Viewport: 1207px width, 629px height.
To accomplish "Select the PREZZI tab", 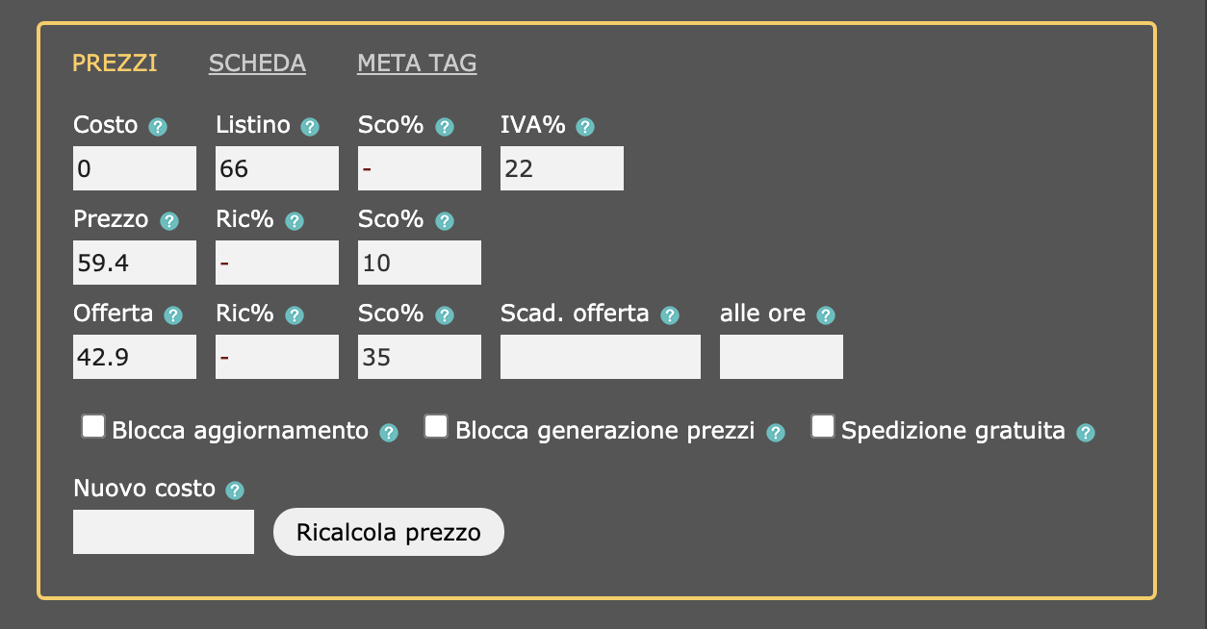I will (x=115, y=63).
